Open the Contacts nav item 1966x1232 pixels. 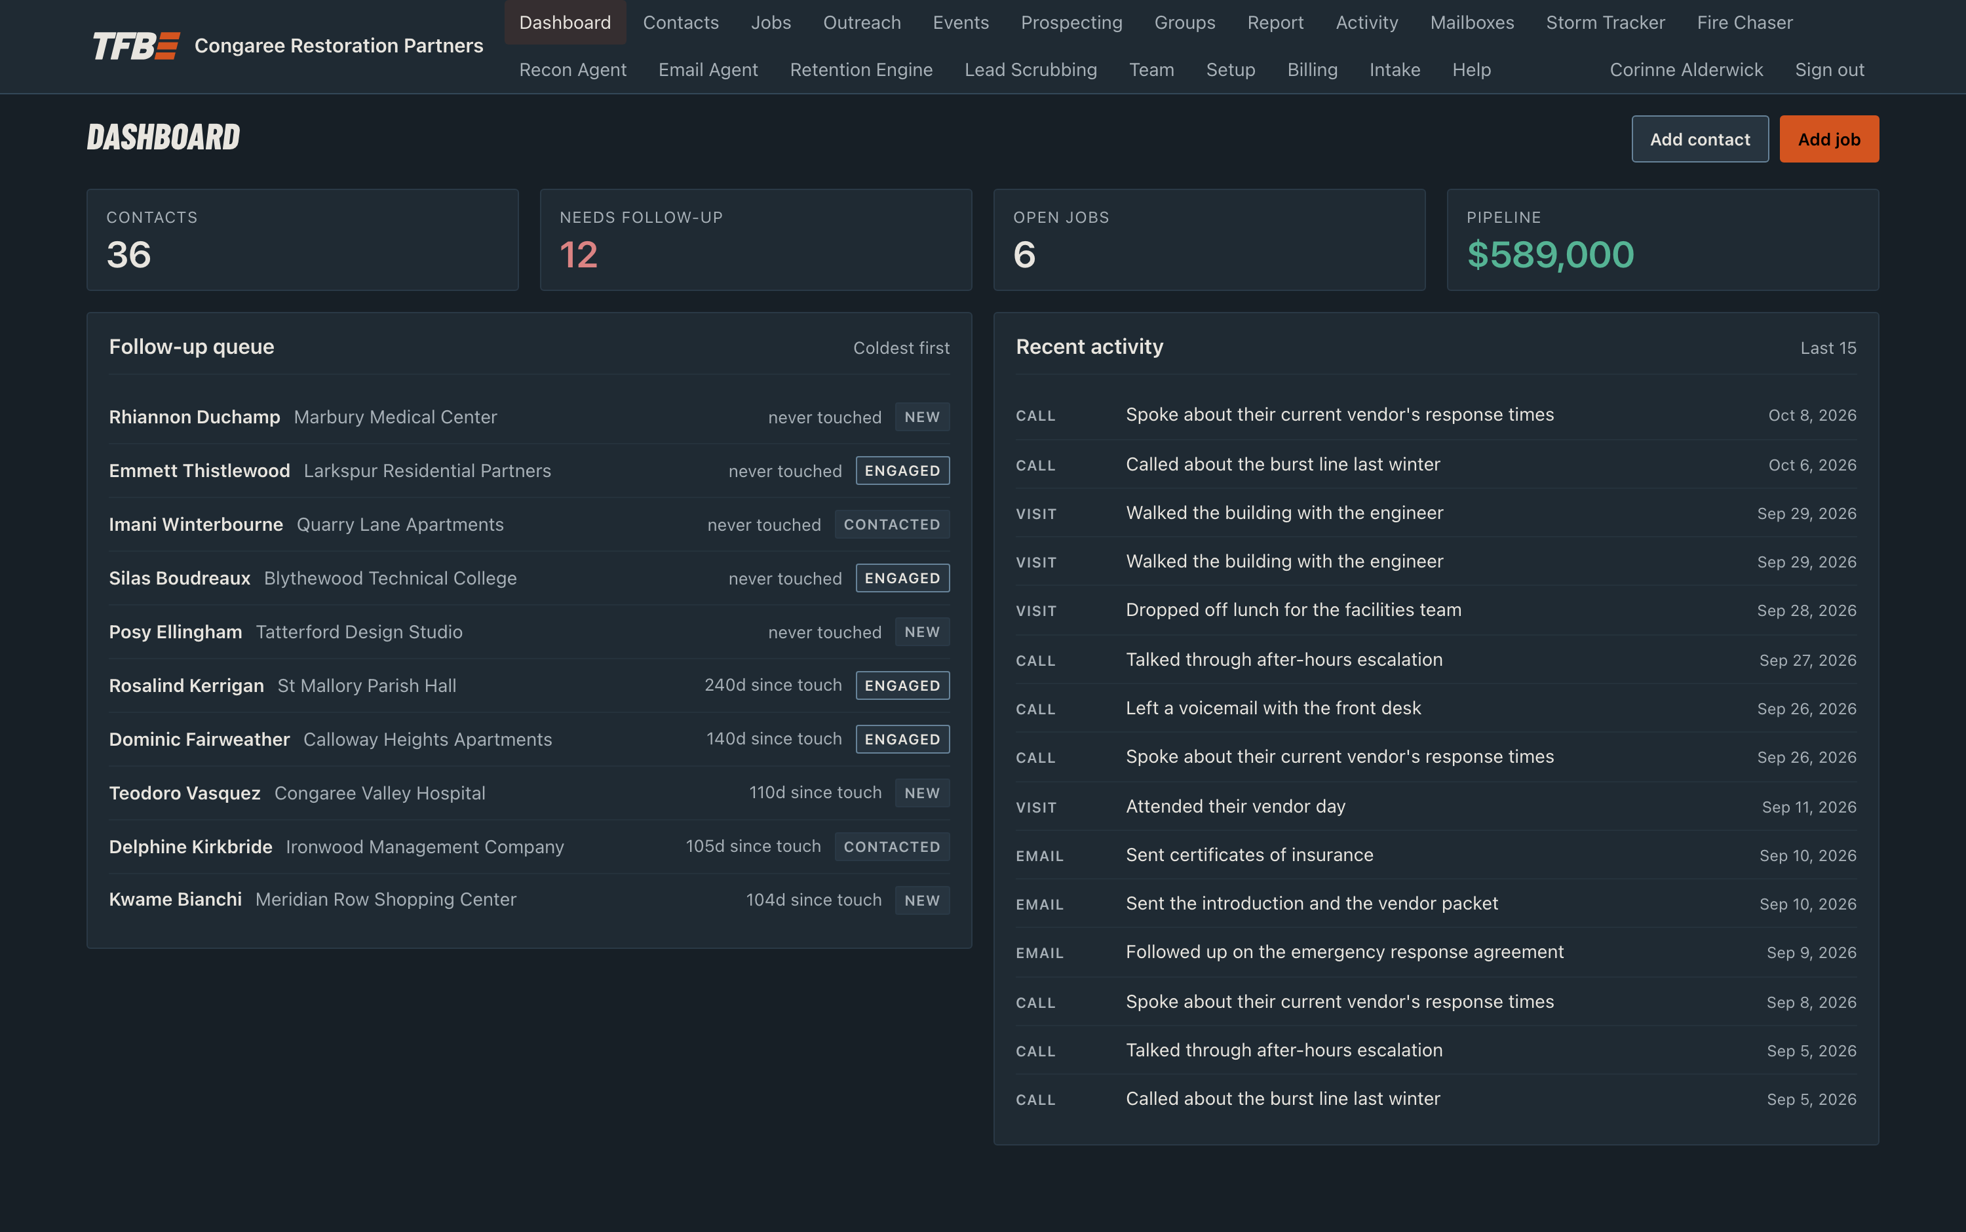[x=680, y=23]
